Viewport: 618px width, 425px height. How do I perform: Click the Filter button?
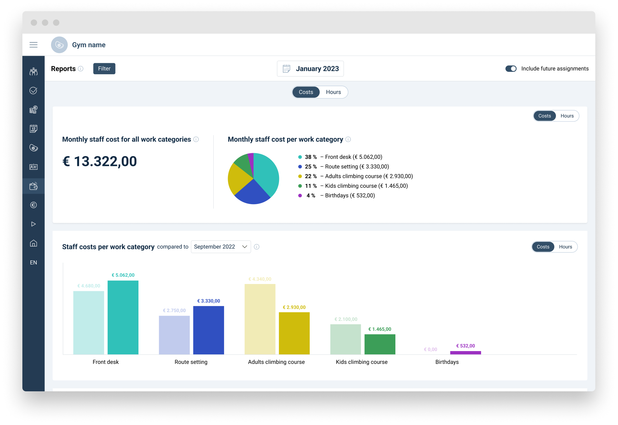pyautogui.click(x=104, y=69)
